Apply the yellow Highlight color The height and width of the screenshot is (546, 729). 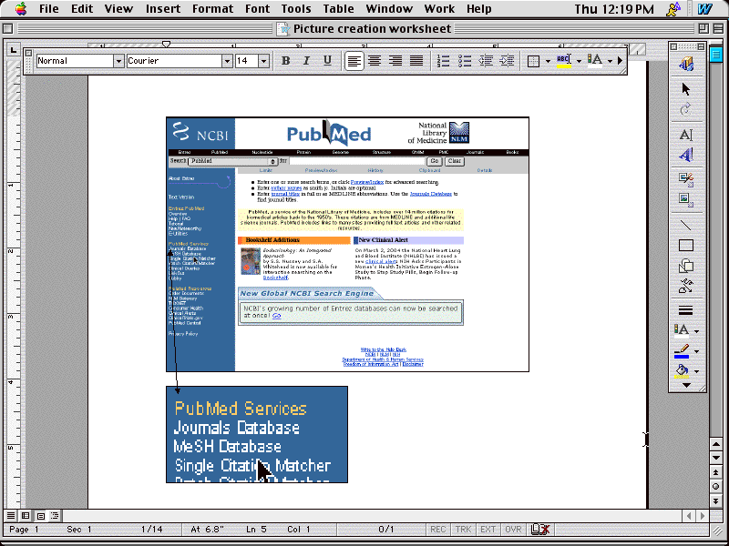click(x=564, y=61)
